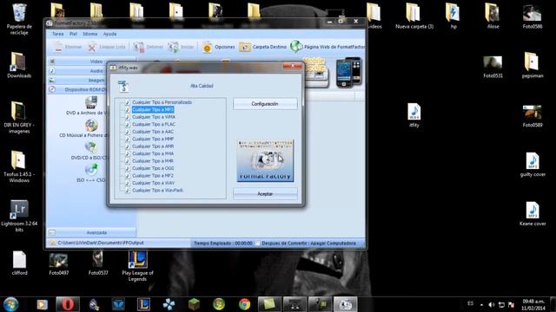The width and height of the screenshot is (556, 312).
Task: Select the itfity WAV file on desktop
Action: pos(414,115)
